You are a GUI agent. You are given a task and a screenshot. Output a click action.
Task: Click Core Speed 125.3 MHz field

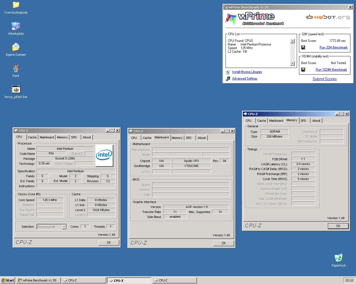pyautogui.click(x=50, y=200)
